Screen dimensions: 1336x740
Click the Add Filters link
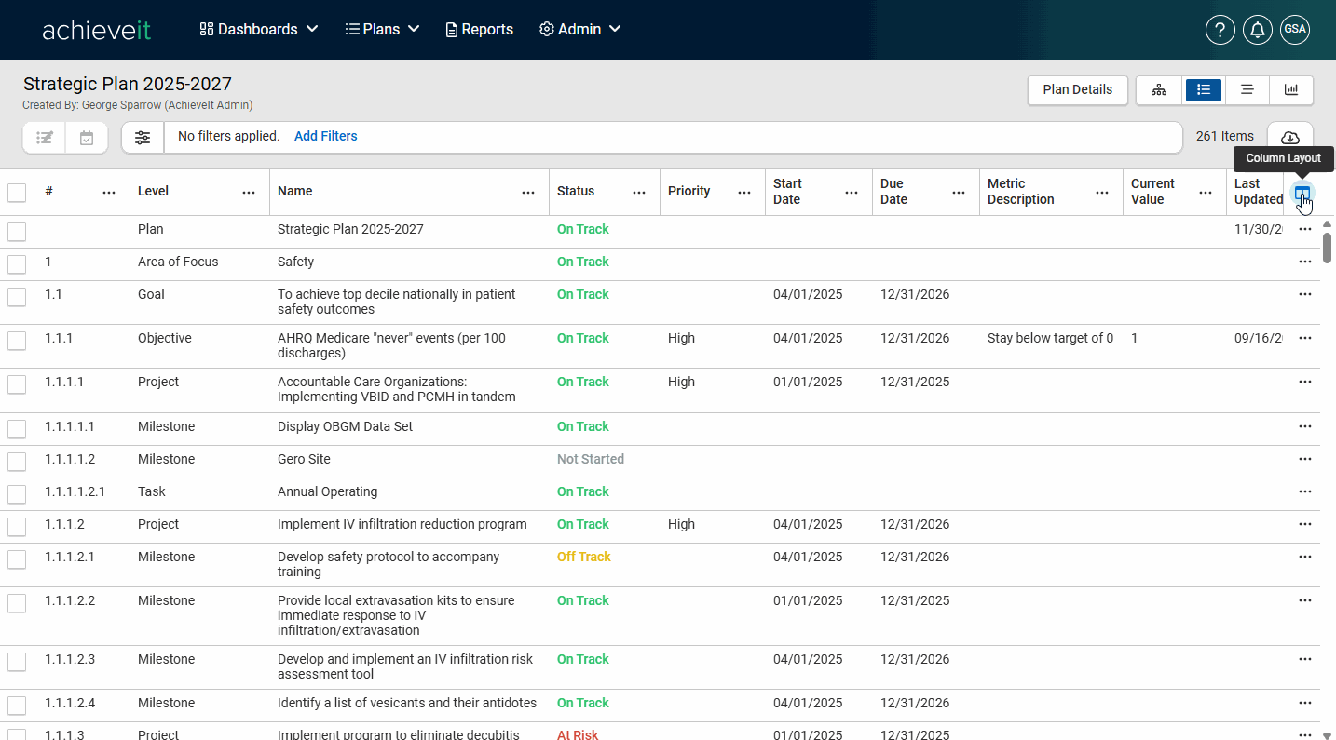[326, 136]
